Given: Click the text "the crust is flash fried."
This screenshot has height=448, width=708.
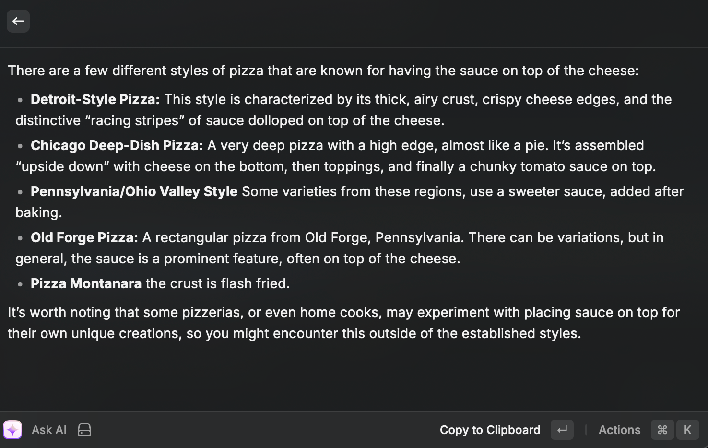Looking at the screenshot, I should (x=217, y=283).
